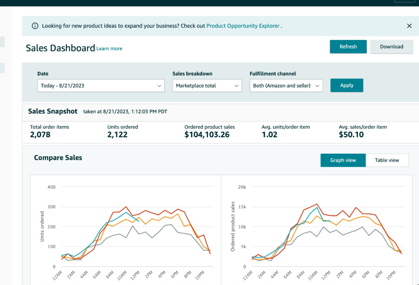The image size is (419, 285).
Task: Click the 400 label on units chart
Action: click(51, 187)
